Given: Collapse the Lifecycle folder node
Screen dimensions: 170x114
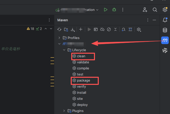Looking at the screenshot, I should [64, 50].
